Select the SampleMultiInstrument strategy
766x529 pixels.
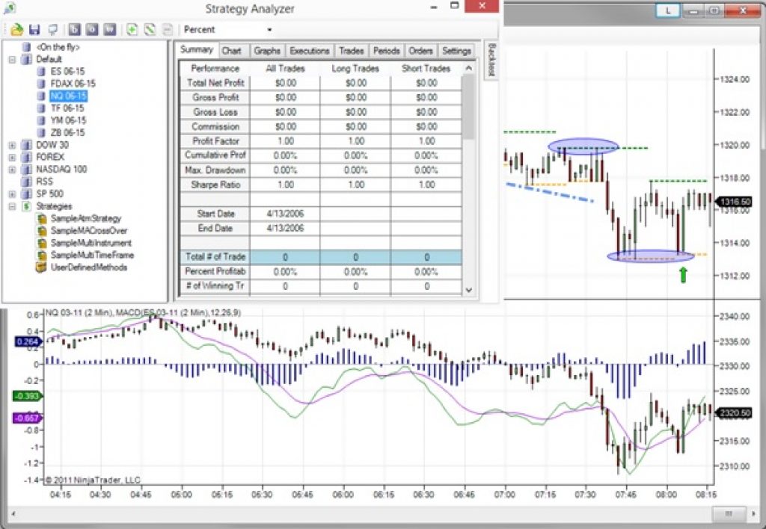tap(91, 243)
